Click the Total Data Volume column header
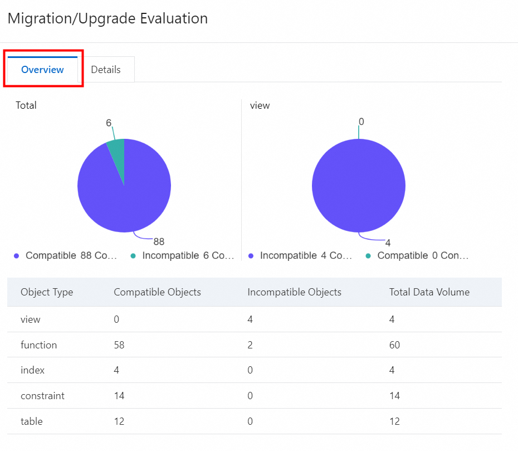Screen dimensions: 518x451 429,292
